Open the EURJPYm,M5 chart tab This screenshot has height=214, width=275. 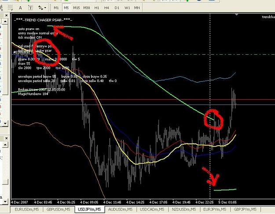tap(215, 210)
